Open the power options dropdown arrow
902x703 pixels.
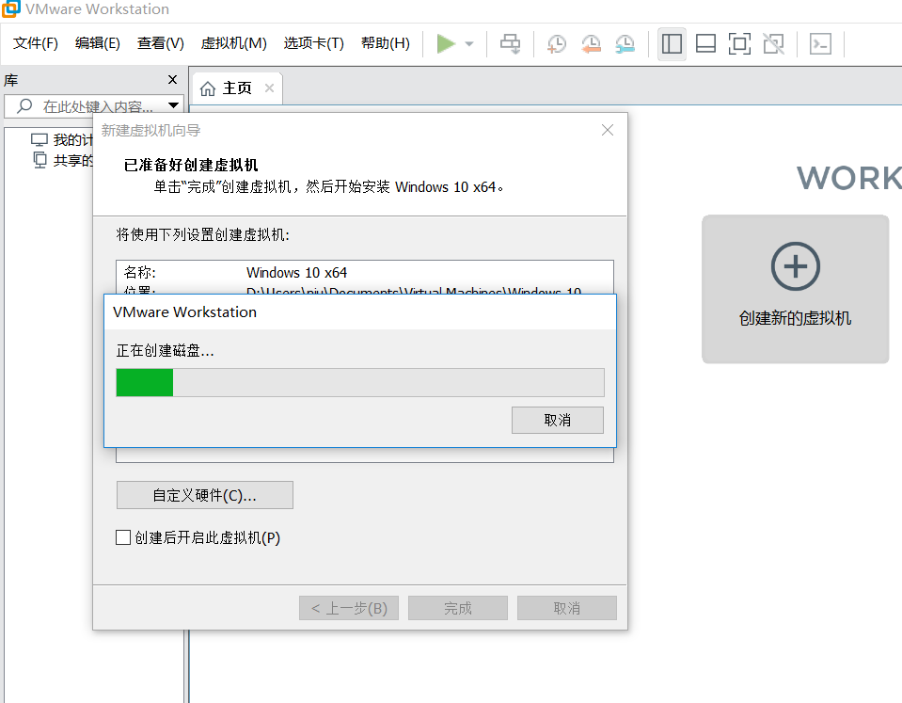click(x=469, y=43)
